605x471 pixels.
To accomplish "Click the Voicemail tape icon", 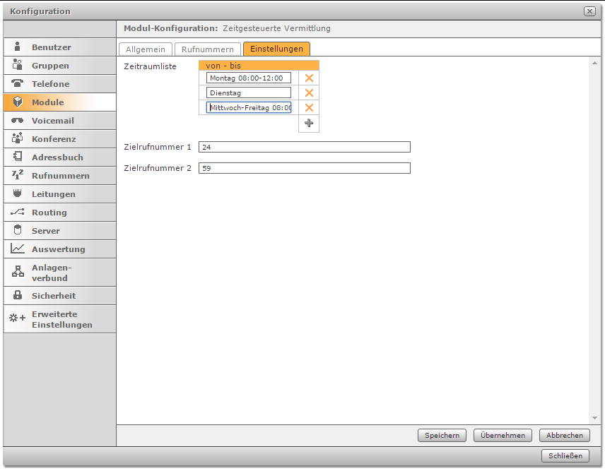I will pyautogui.click(x=18, y=121).
